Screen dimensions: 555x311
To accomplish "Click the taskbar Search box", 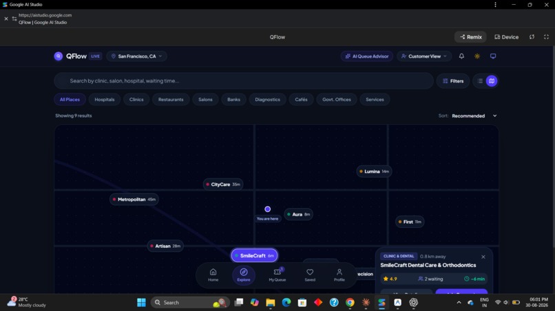I will click(190, 303).
